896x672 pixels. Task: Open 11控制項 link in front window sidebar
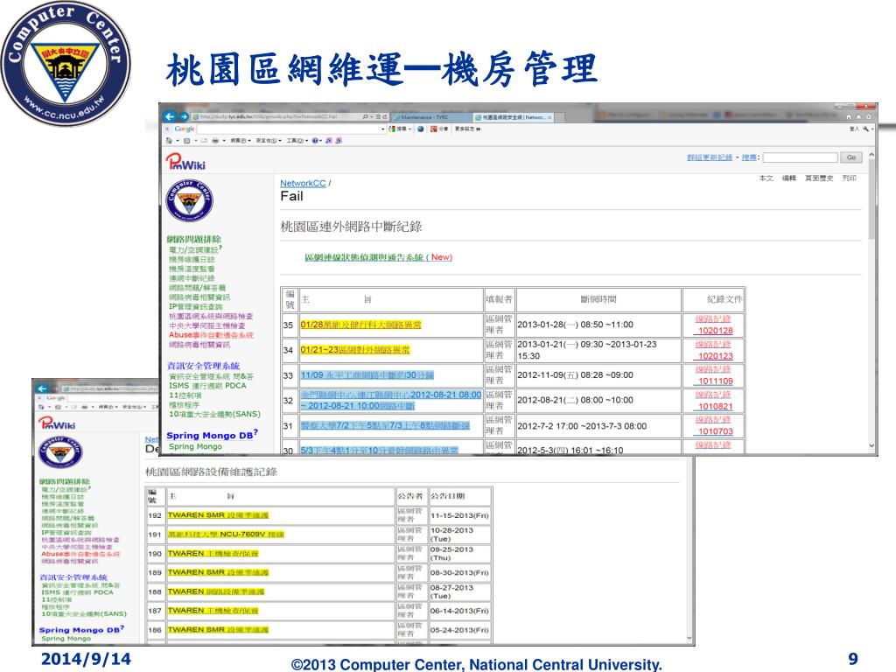tap(185, 395)
